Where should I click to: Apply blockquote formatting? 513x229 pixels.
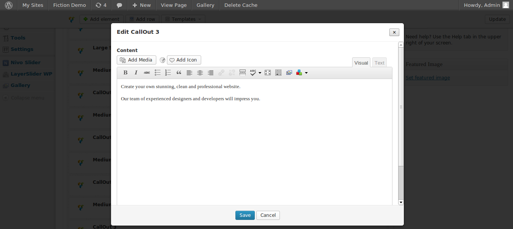179,73
